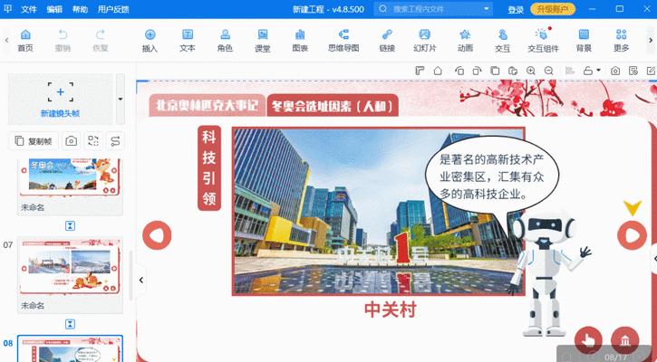This screenshot has height=362, width=657.
Task: Open the 交互组件 interactive components tool
Action: [x=543, y=41]
